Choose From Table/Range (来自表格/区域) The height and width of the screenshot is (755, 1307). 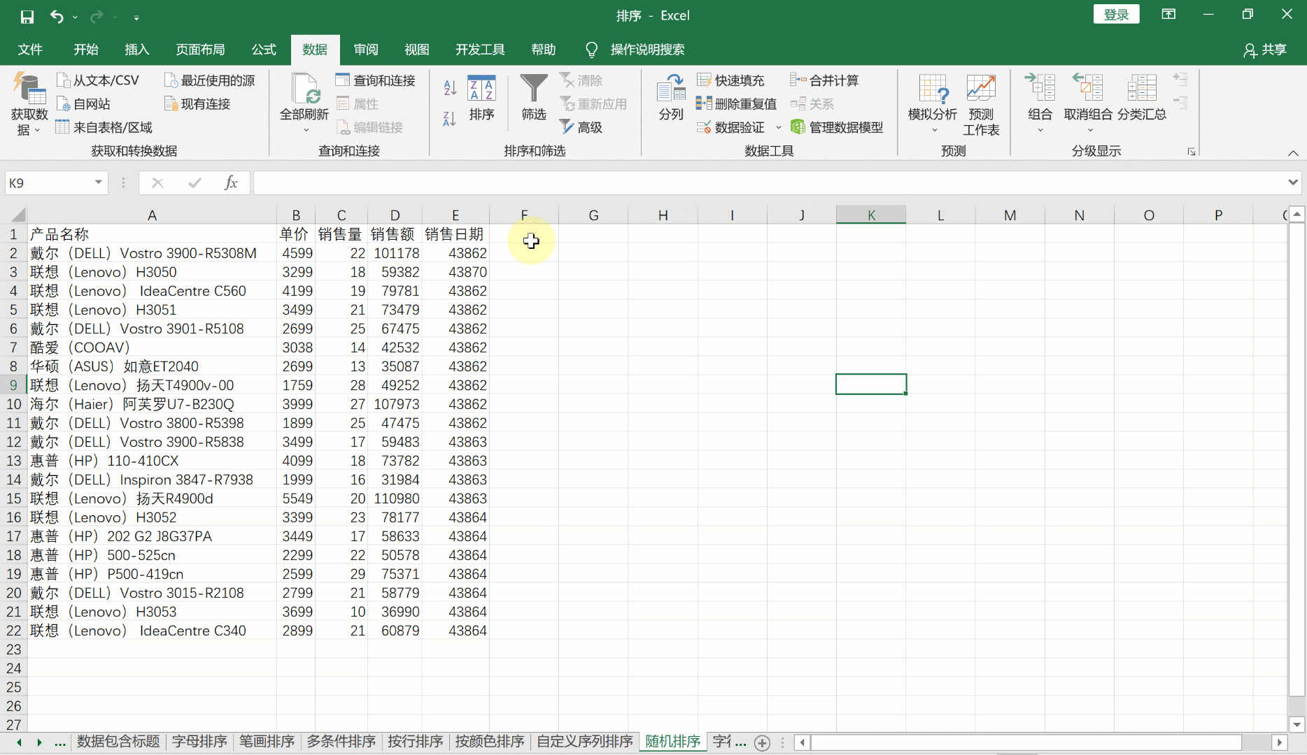coord(104,127)
